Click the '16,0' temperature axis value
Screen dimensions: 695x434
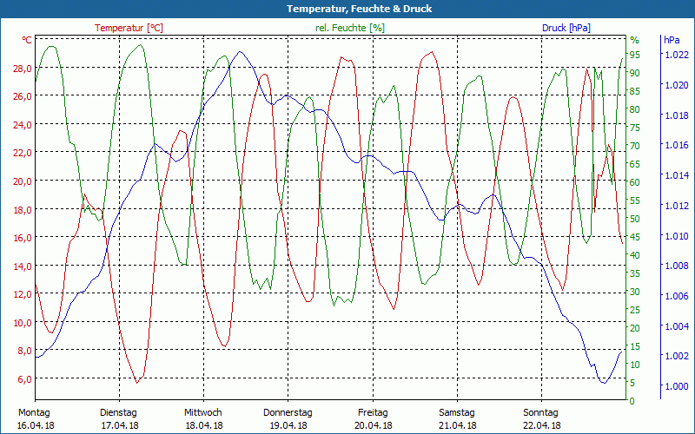pyautogui.click(x=23, y=237)
